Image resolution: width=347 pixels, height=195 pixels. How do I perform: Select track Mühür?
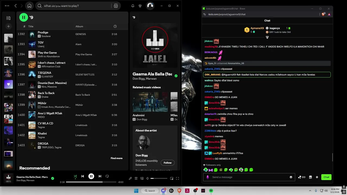(72, 105)
